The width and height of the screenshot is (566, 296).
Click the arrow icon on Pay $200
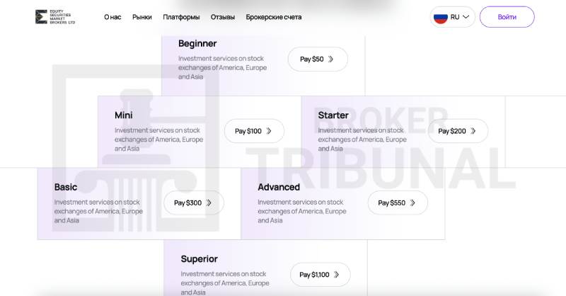tap(474, 131)
